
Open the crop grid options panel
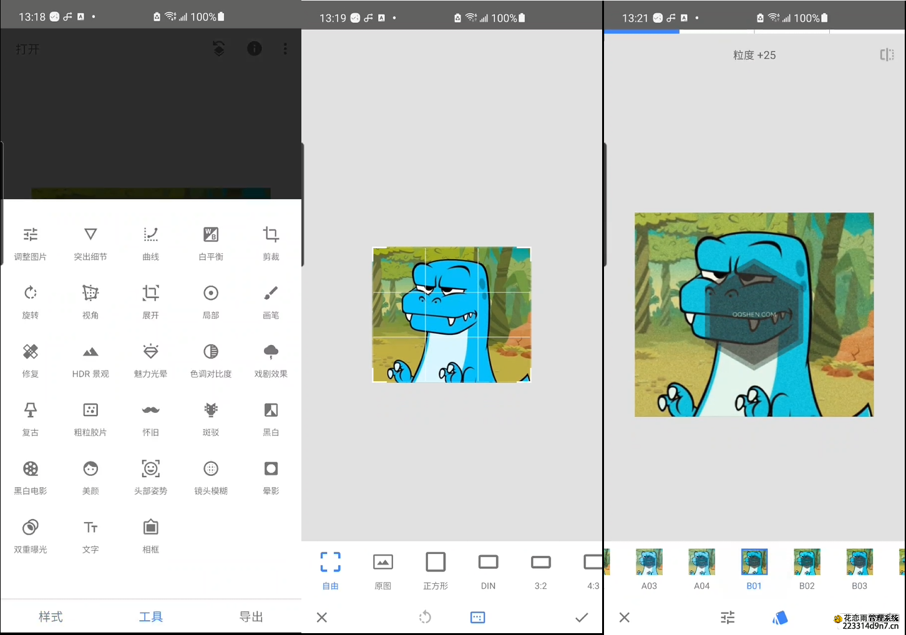point(477,617)
